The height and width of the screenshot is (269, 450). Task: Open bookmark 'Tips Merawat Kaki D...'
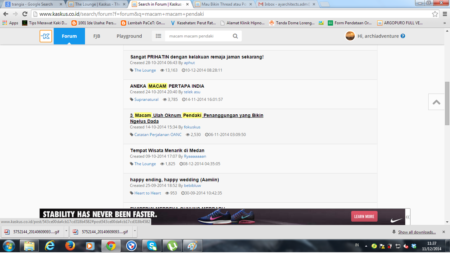tap(45, 23)
